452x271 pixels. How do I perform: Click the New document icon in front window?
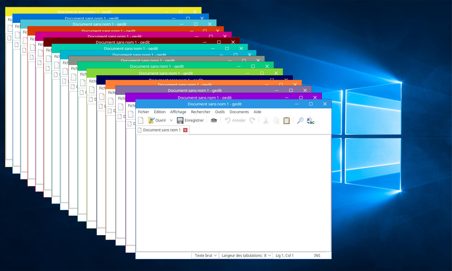pyautogui.click(x=140, y=120)
